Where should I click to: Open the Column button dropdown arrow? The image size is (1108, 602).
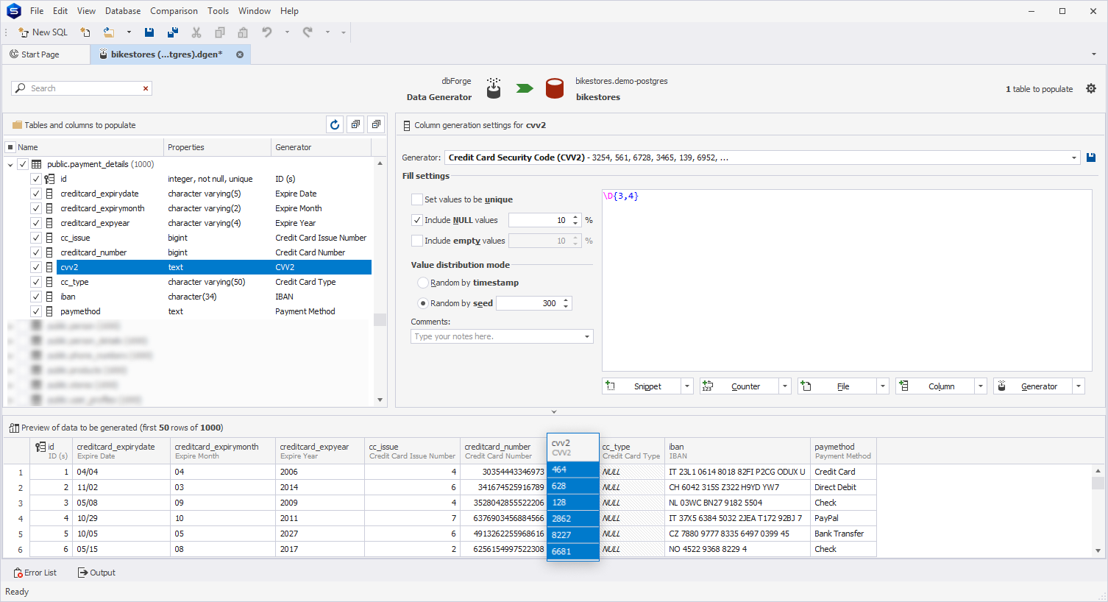point(981,386)
